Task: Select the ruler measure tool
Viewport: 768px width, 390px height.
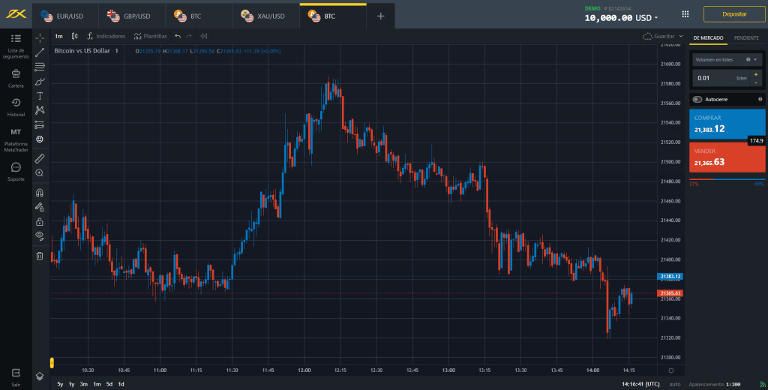Action: 40,158
